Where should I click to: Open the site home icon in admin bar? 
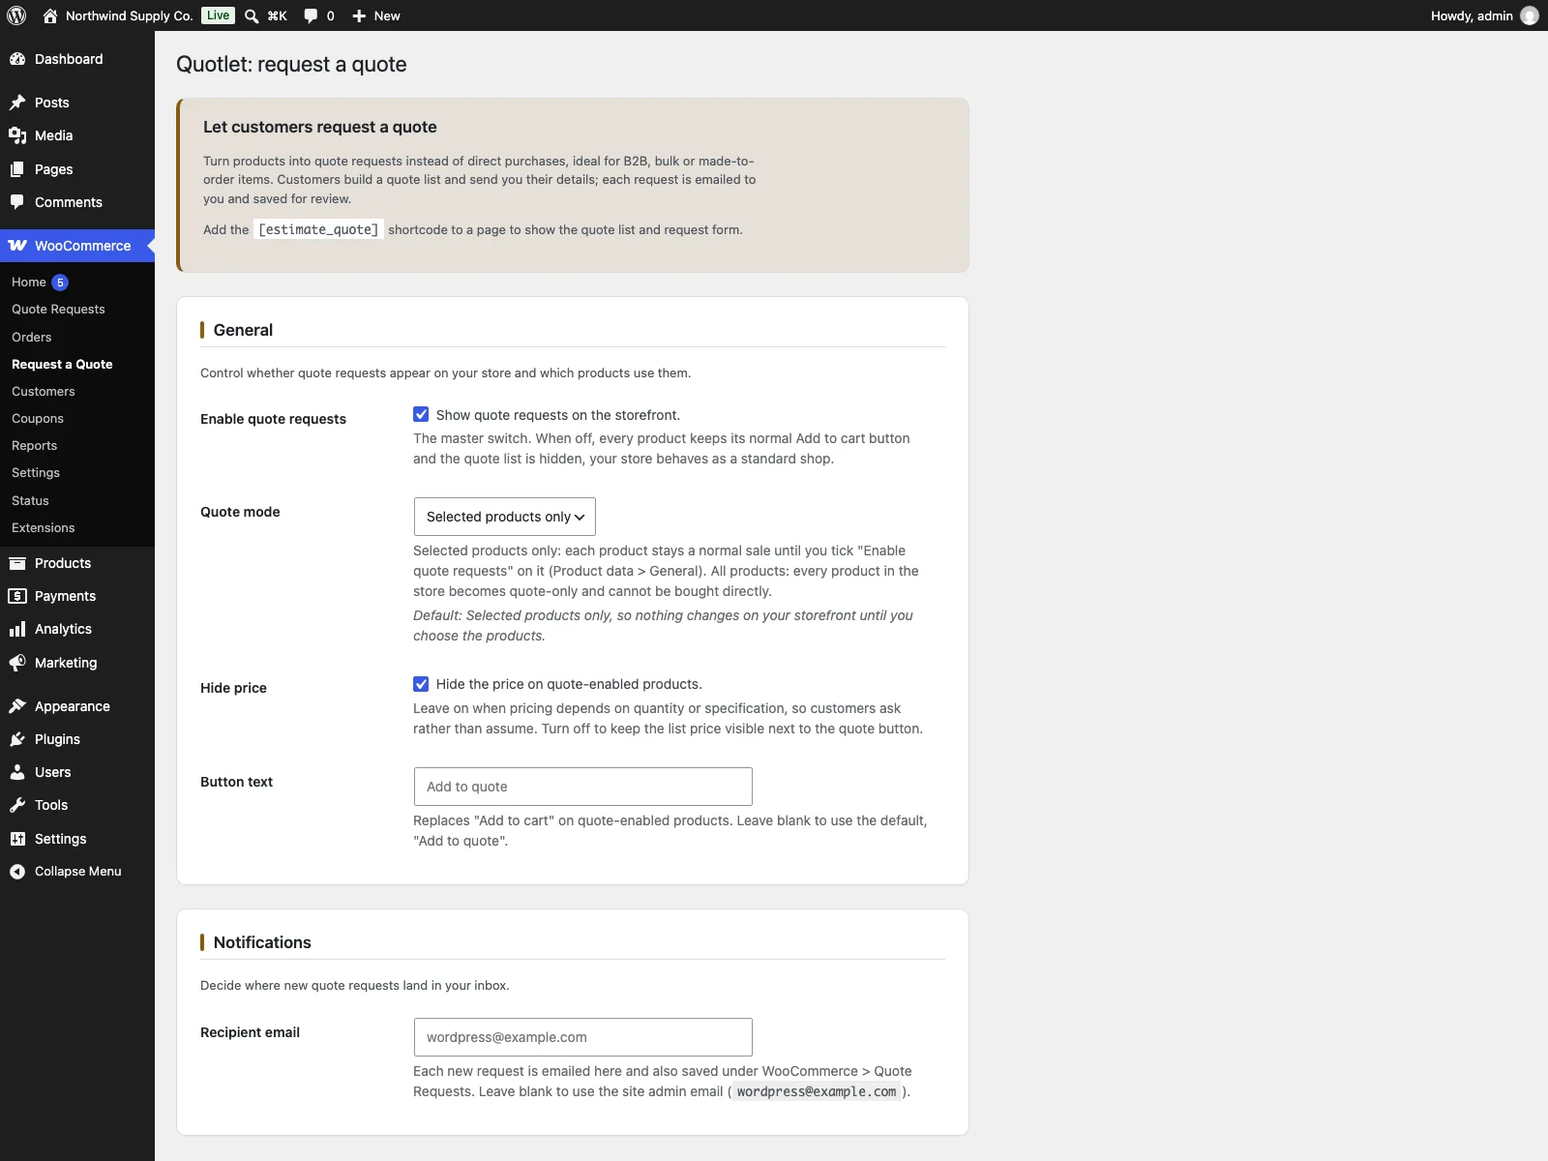pos(50,15)
